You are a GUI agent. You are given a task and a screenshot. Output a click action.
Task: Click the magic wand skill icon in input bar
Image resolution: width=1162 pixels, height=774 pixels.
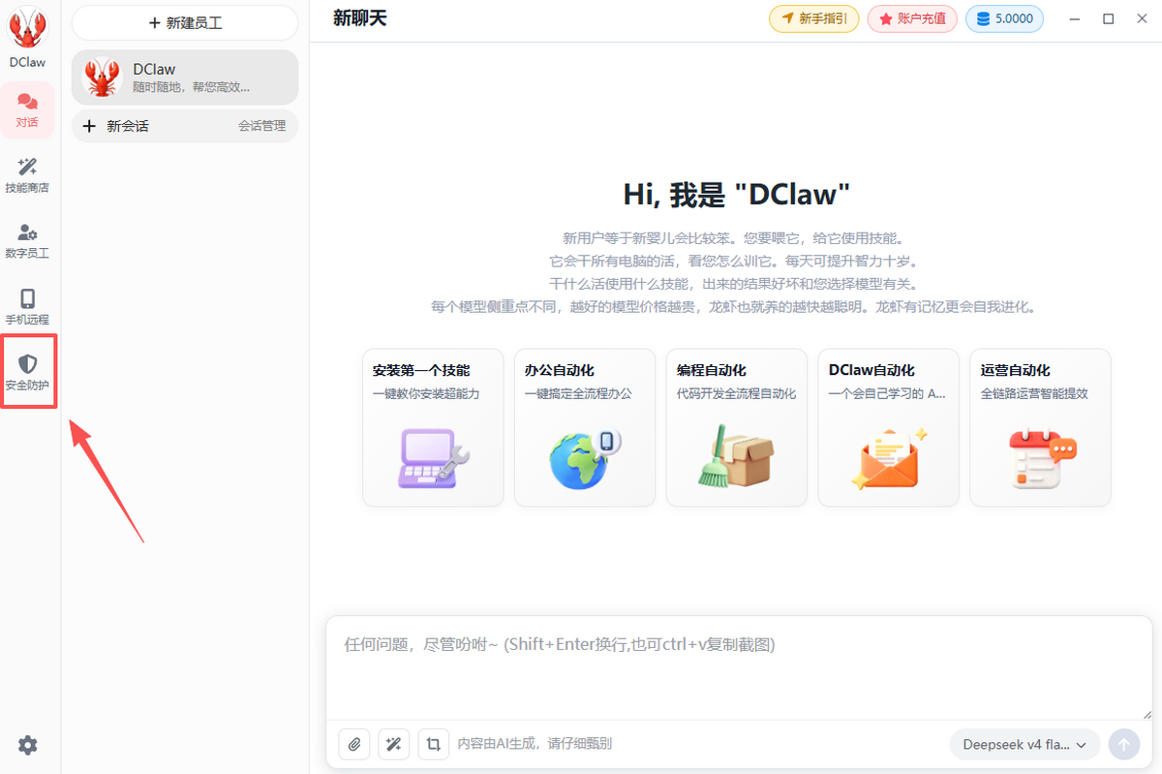pyautogui.click(x=393, y=744)
